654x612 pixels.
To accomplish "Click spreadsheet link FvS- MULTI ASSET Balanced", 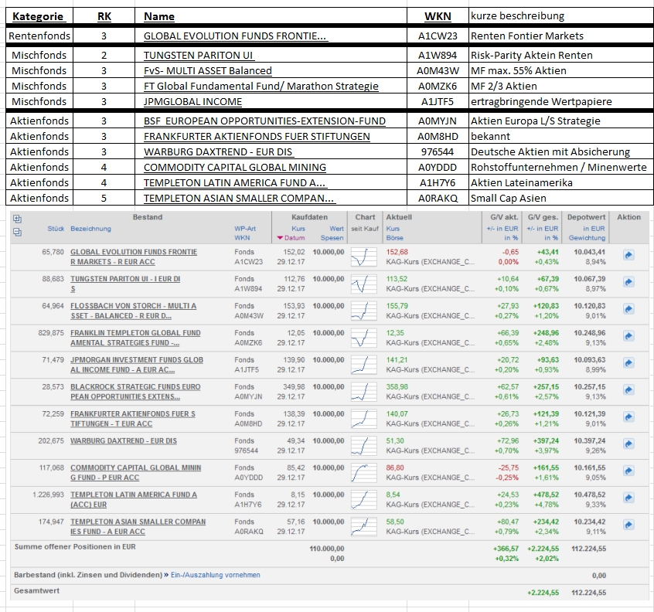I will [208, 71].
